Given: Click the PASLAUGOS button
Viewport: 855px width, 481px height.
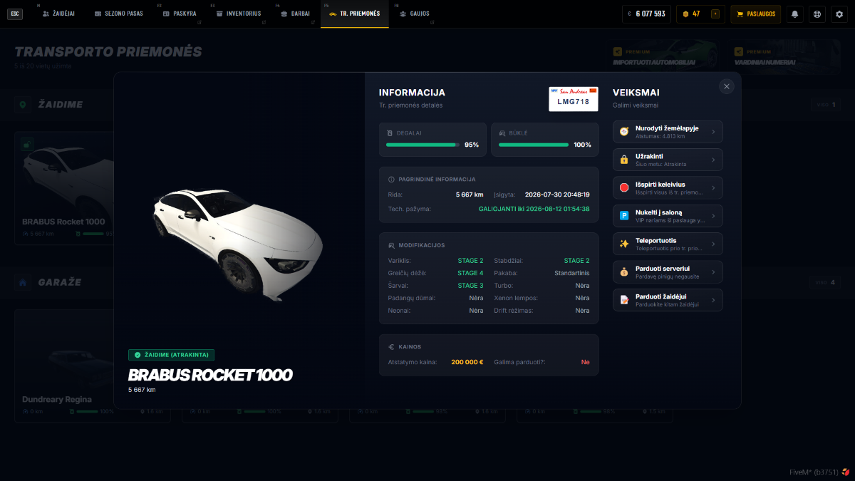Looking at the screenshot, I should tap(756, 14).
